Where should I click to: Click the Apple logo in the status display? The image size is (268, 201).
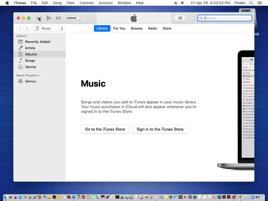[x=134, y=18]
